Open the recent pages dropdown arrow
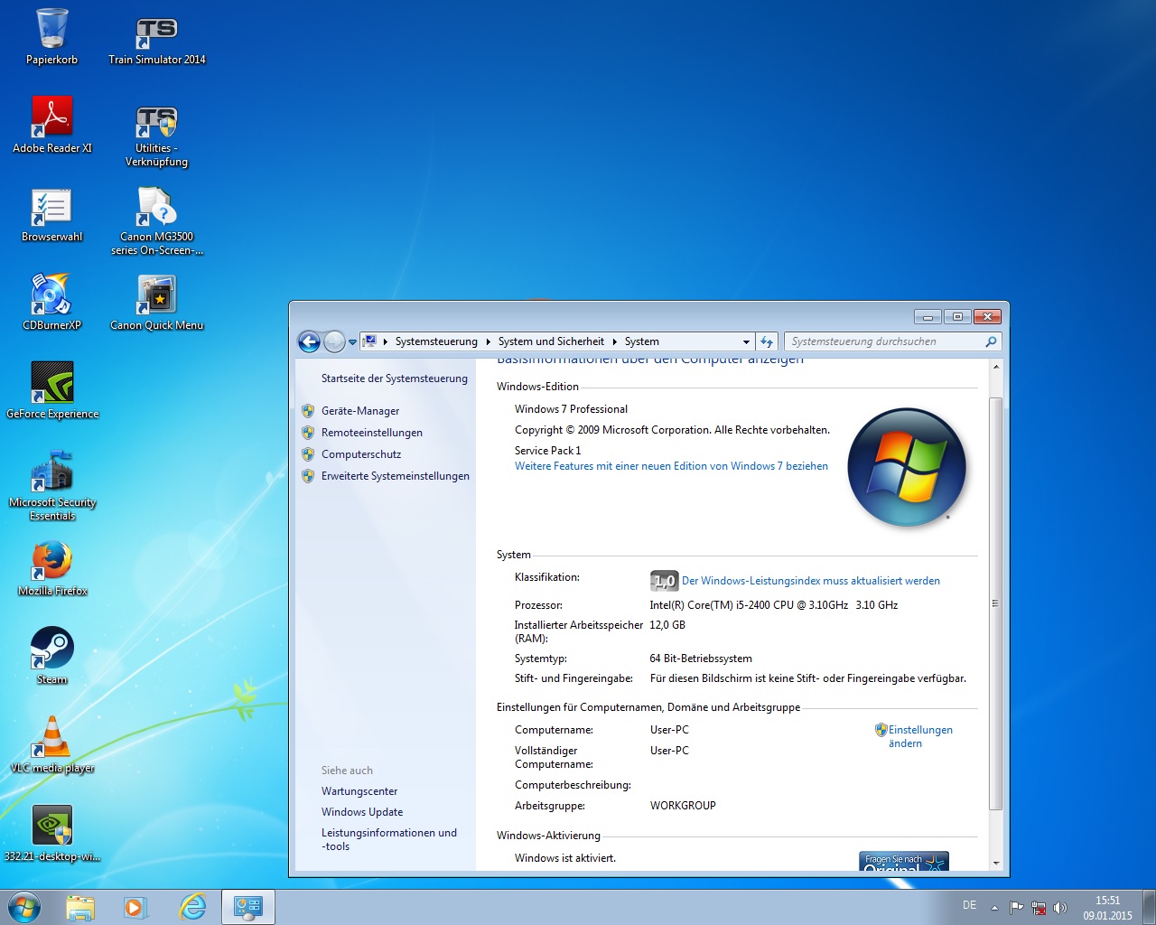This screenshot has height=925, width=1156. (x=352, y=342)
